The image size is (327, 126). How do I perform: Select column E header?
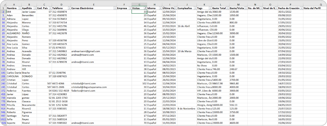(x=94, y=5)
